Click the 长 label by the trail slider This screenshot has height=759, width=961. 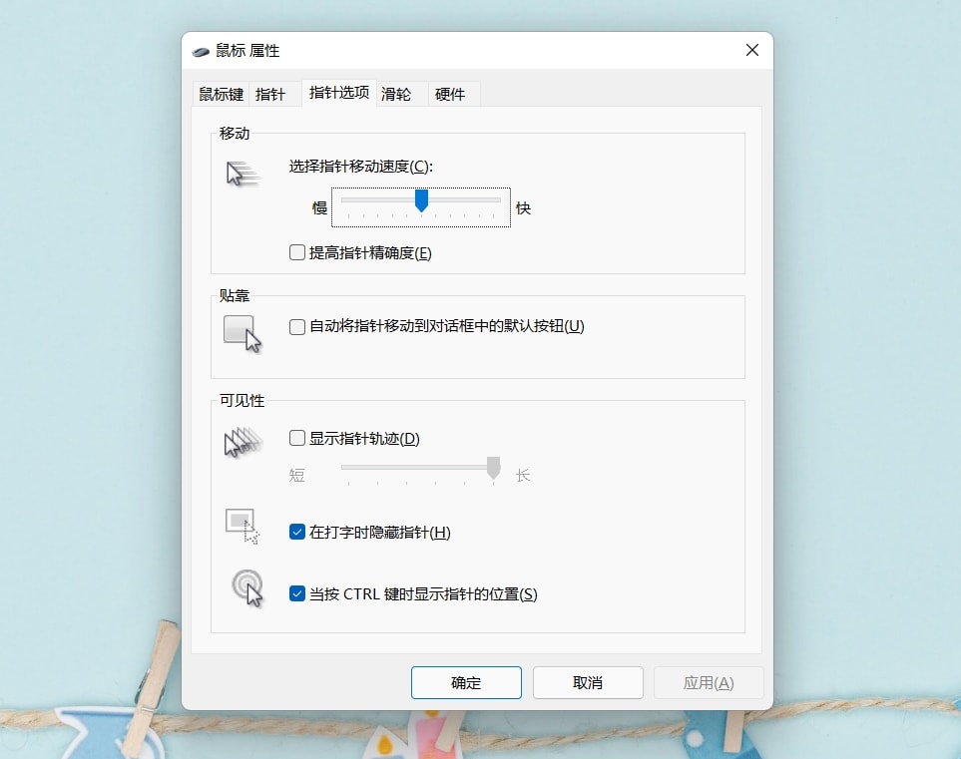coord(523,476)
